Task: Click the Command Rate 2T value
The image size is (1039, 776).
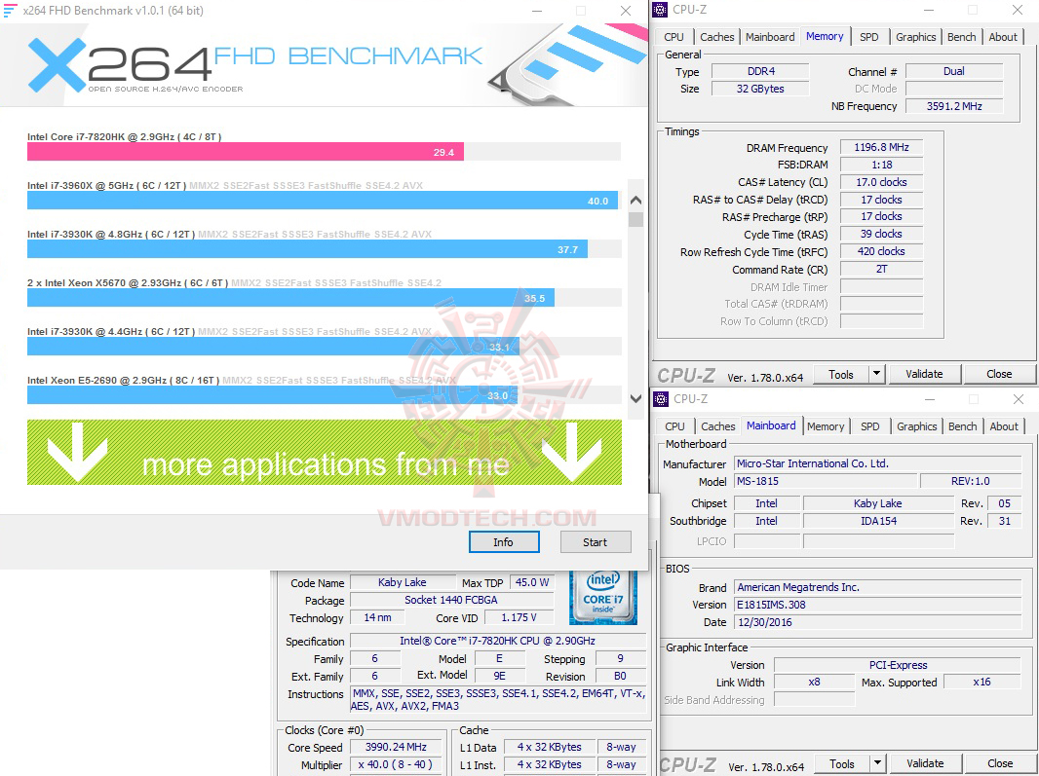Action: coord(881,269)
